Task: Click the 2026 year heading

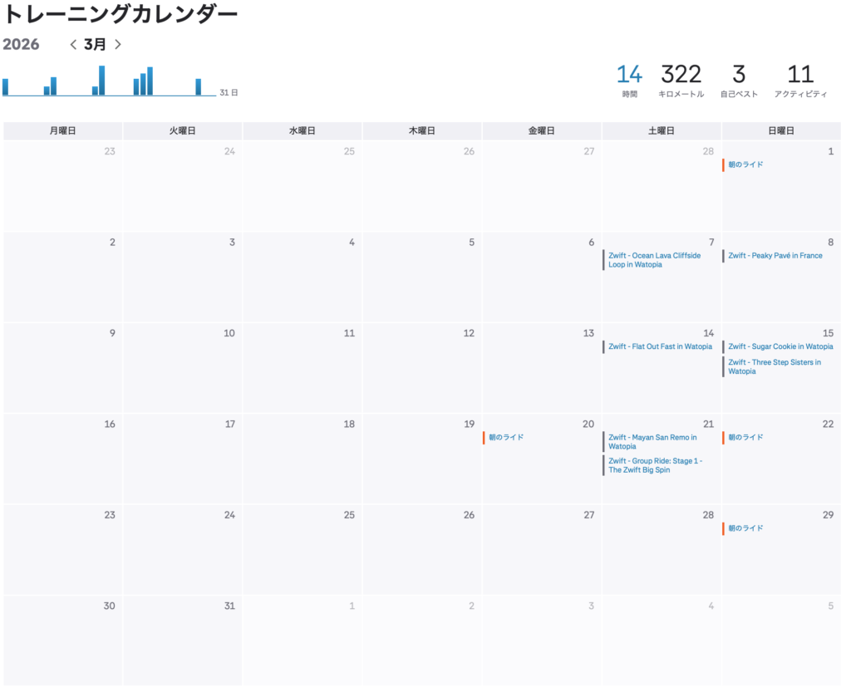Action: (x=21, y=45)
